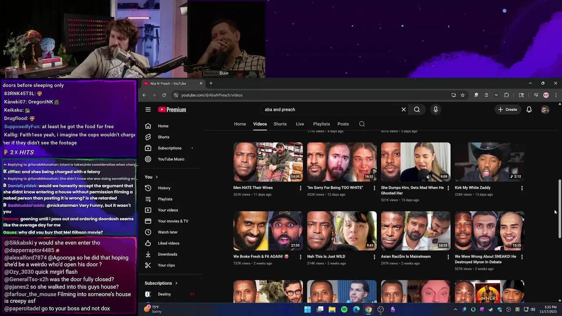This screenshot has height=316, width=562.
Task: Open the YouTube hamburger guide menu
Action: coord(148,110)
